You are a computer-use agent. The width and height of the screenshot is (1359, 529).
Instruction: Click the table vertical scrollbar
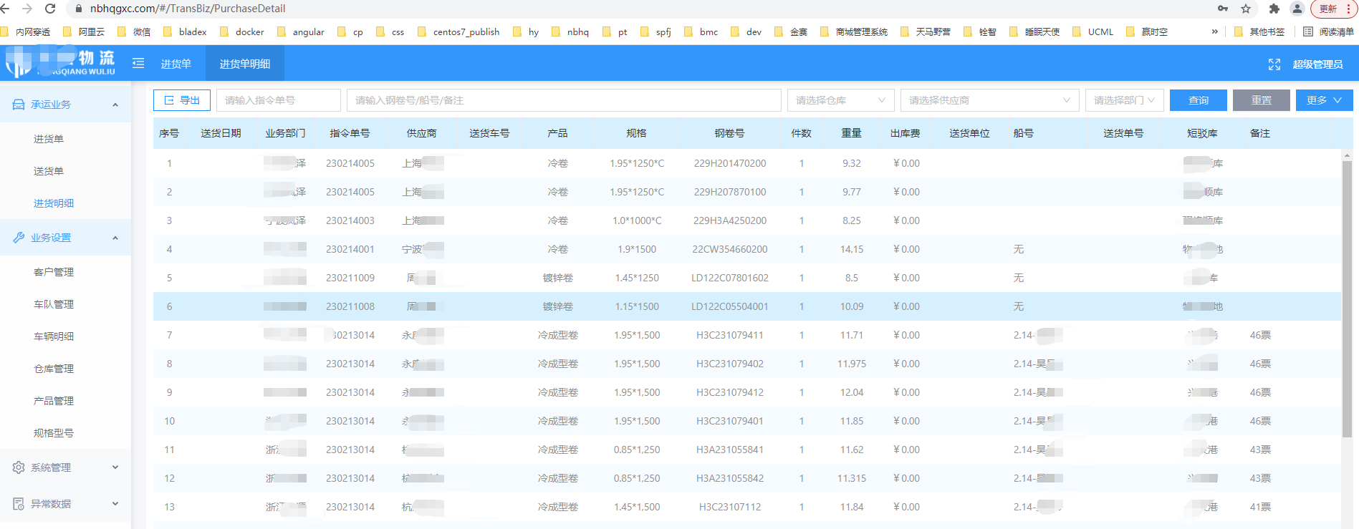tap(1347, 299)
